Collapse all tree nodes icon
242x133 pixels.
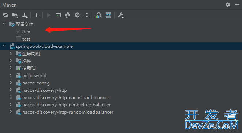coord(87,15)
